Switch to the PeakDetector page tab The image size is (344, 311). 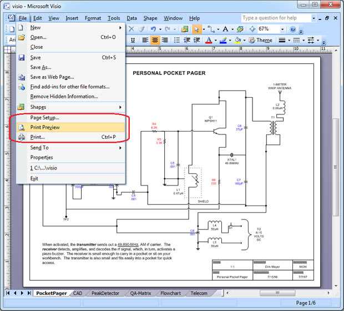point(105,293)
